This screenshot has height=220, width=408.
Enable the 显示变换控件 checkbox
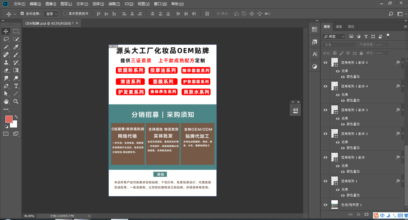click(x=65, y=14)
